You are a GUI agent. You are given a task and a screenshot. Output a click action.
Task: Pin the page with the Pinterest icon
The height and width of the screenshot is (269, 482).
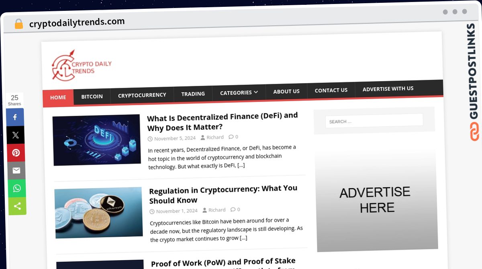pos(16,153)
